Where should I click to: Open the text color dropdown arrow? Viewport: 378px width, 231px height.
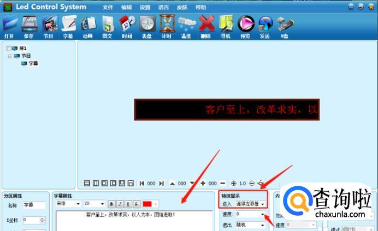[x=156, y=204]
